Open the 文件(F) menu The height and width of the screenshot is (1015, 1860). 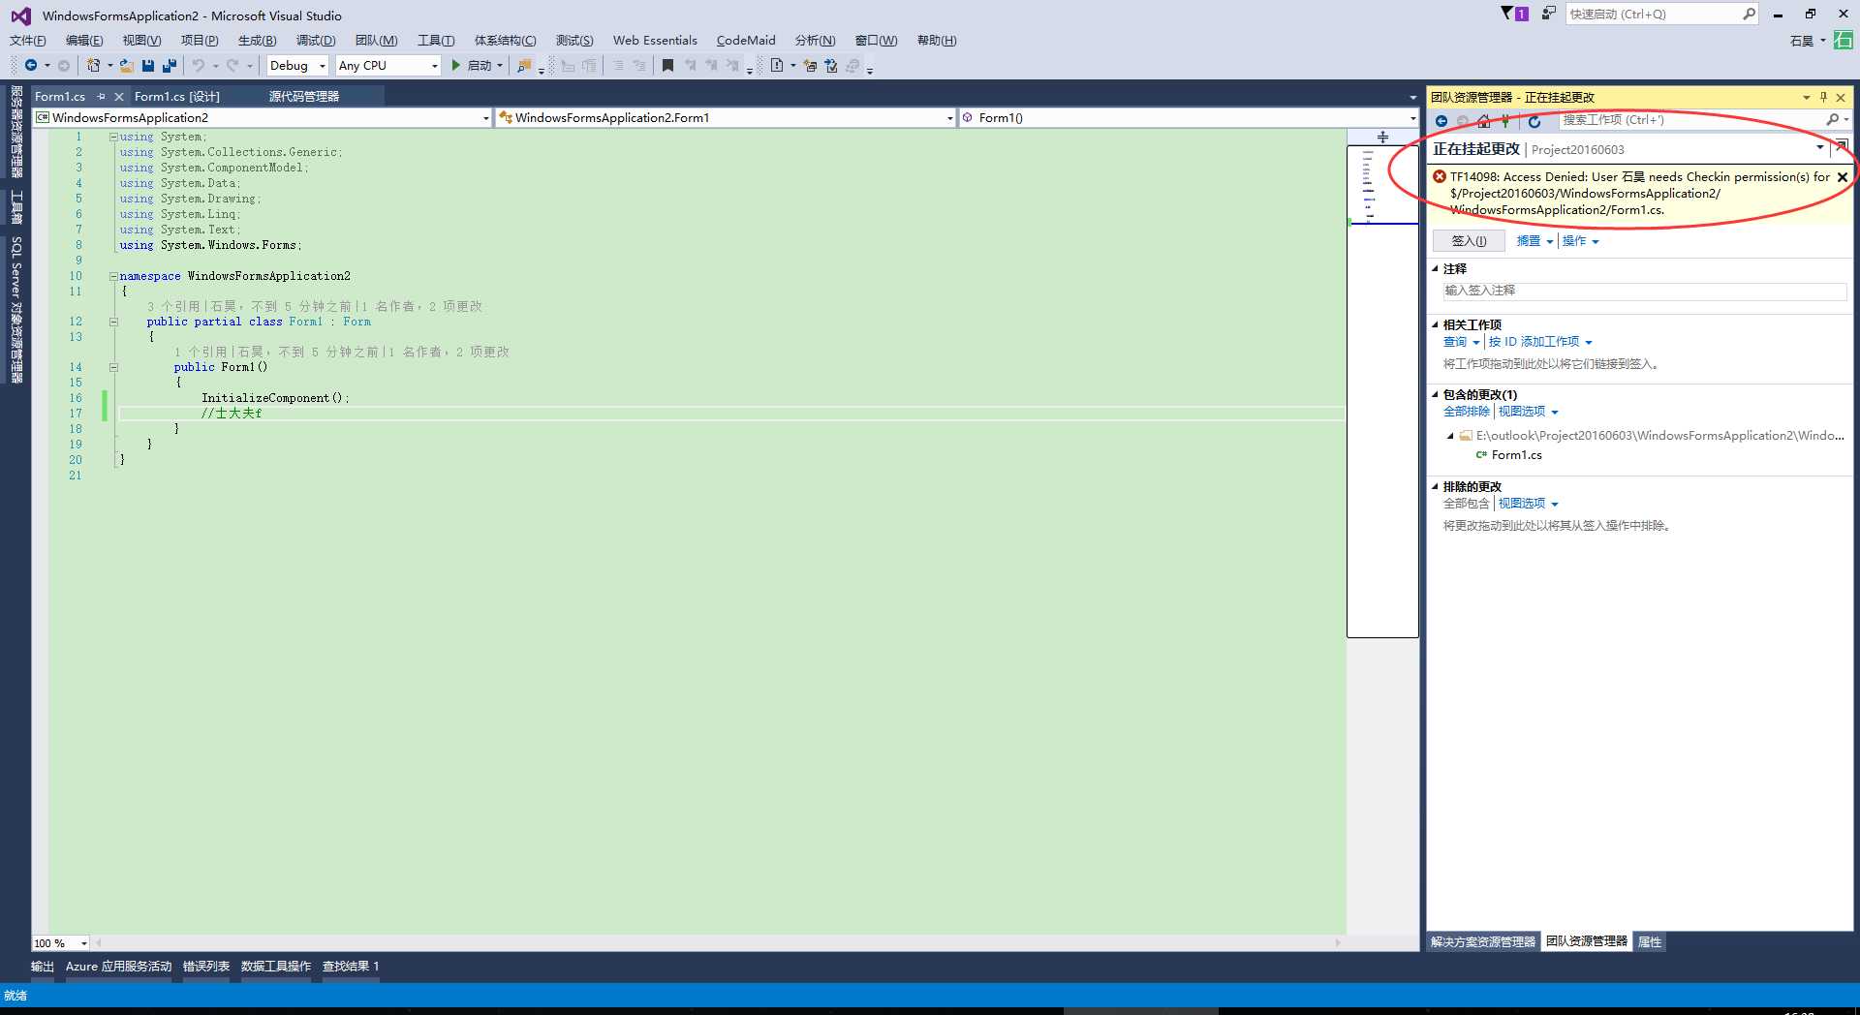(28, 40)
